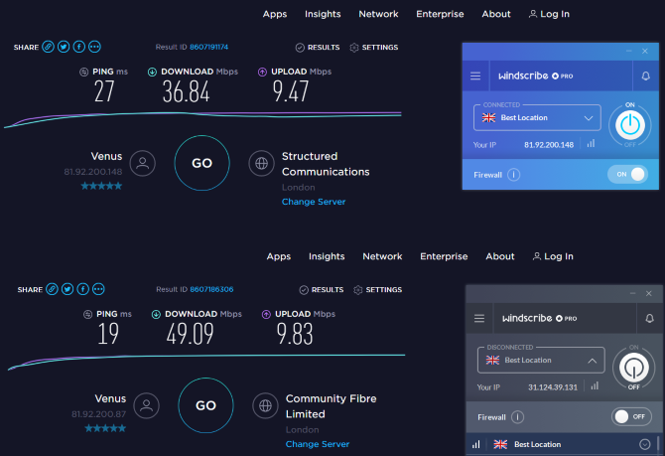Open Enterprise menu in top navigation bar

click(440, 14)
